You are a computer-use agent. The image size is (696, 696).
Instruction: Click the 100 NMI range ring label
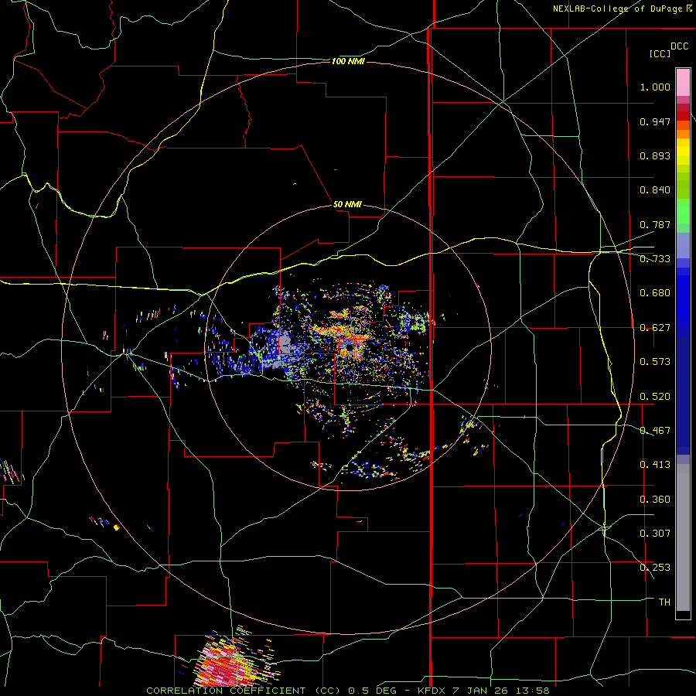click(x=348, y=61)
